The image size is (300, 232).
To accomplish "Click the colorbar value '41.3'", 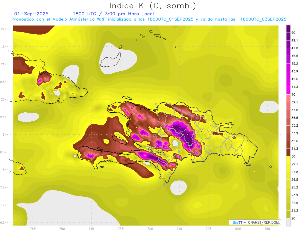I will pyautogui.click(x=295, y=87).
